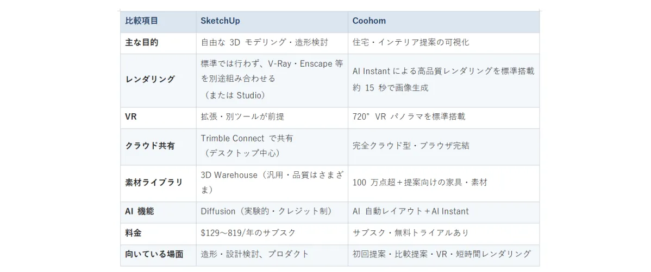Click the text （または Studio）
The image size is (651, 272).
coord(235,95)
